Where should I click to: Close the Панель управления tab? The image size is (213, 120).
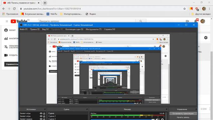39,3
